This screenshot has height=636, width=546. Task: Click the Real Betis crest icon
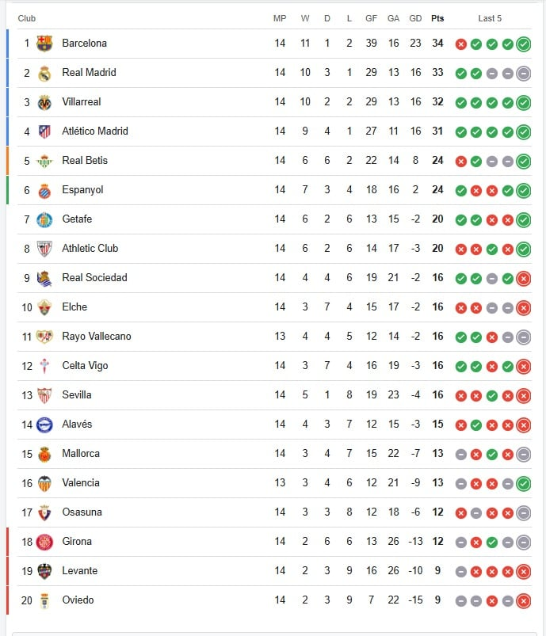pos(44,161)
